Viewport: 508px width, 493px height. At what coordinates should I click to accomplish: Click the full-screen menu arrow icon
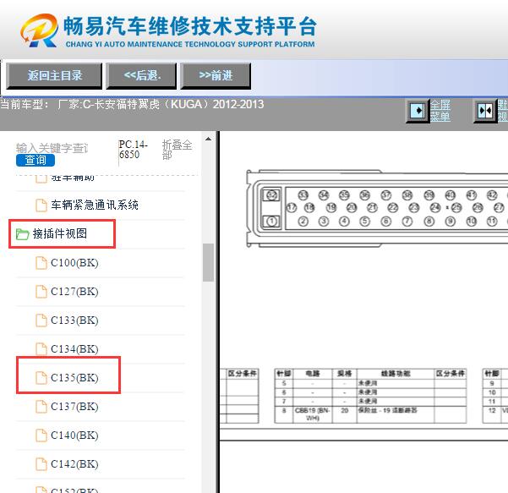tap(418, 111)
